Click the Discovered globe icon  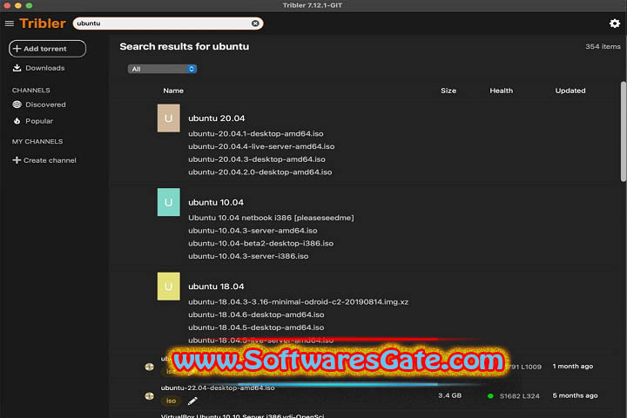(x=17, y=104)
